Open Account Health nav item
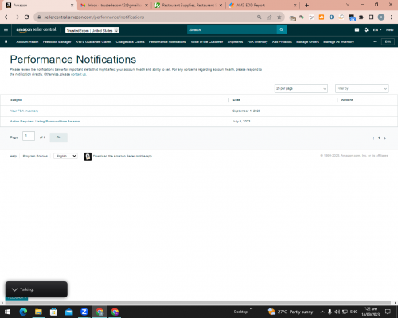398x318 pixels. pos(27,42)
